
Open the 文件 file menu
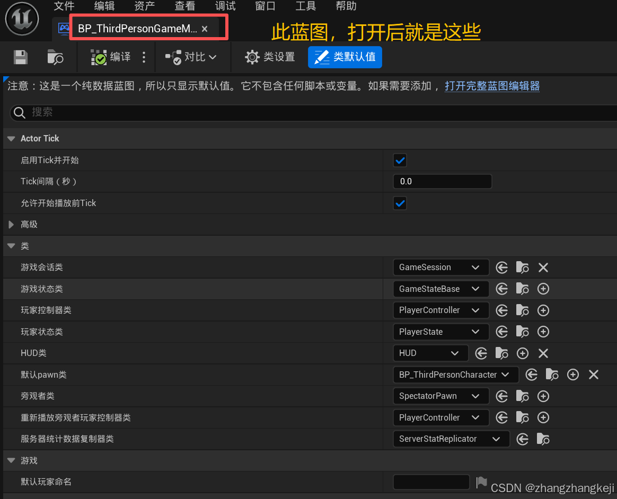click(x=64, y=6)
